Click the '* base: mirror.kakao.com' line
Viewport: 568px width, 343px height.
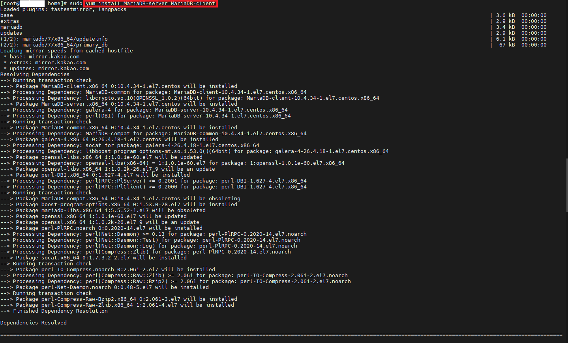(41, 57)
